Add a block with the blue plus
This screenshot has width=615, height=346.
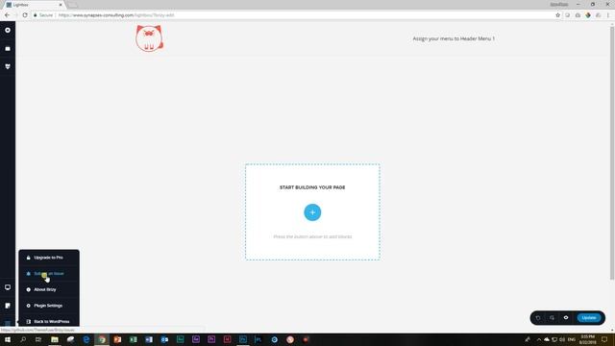[312, 212]
